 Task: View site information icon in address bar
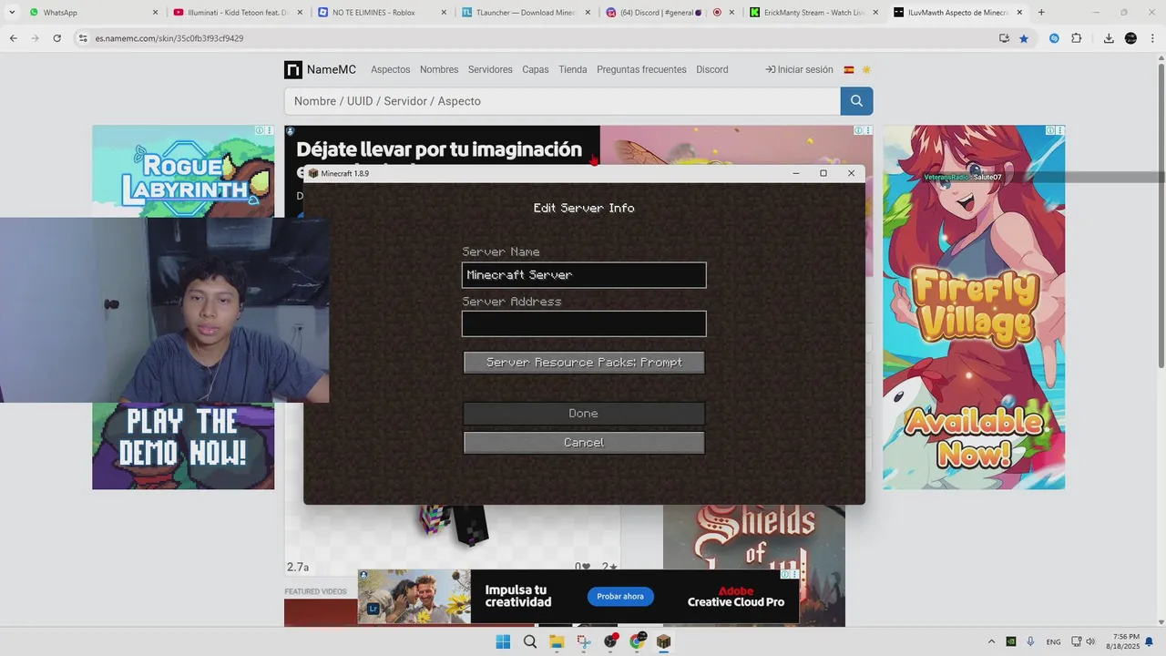click(83, 38)
